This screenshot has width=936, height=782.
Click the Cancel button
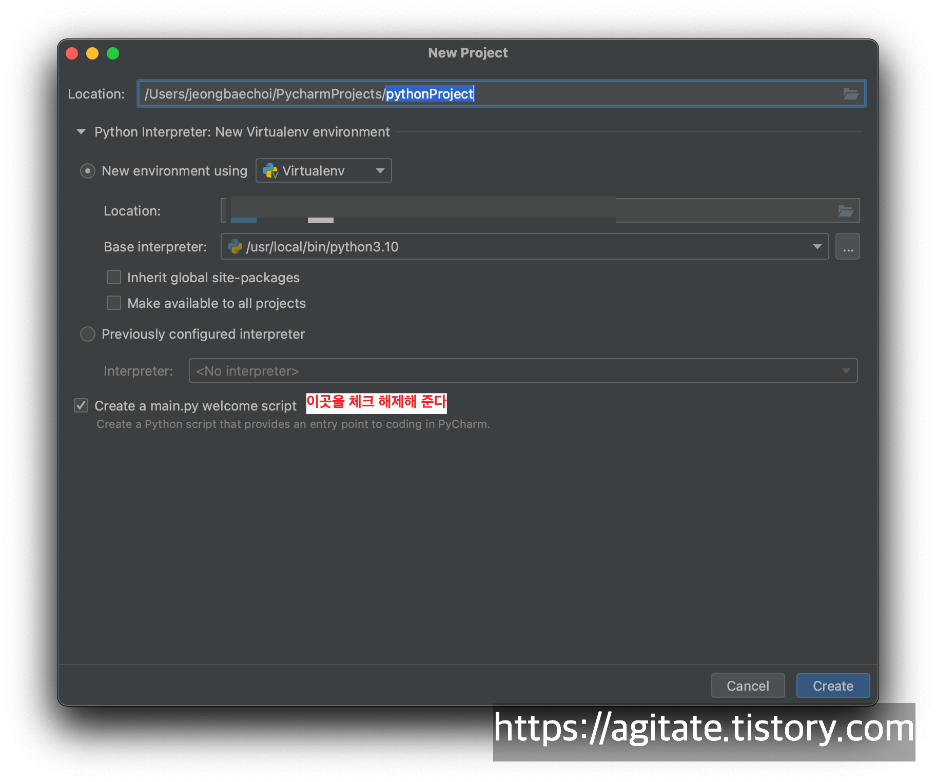(x=748, y=686)
